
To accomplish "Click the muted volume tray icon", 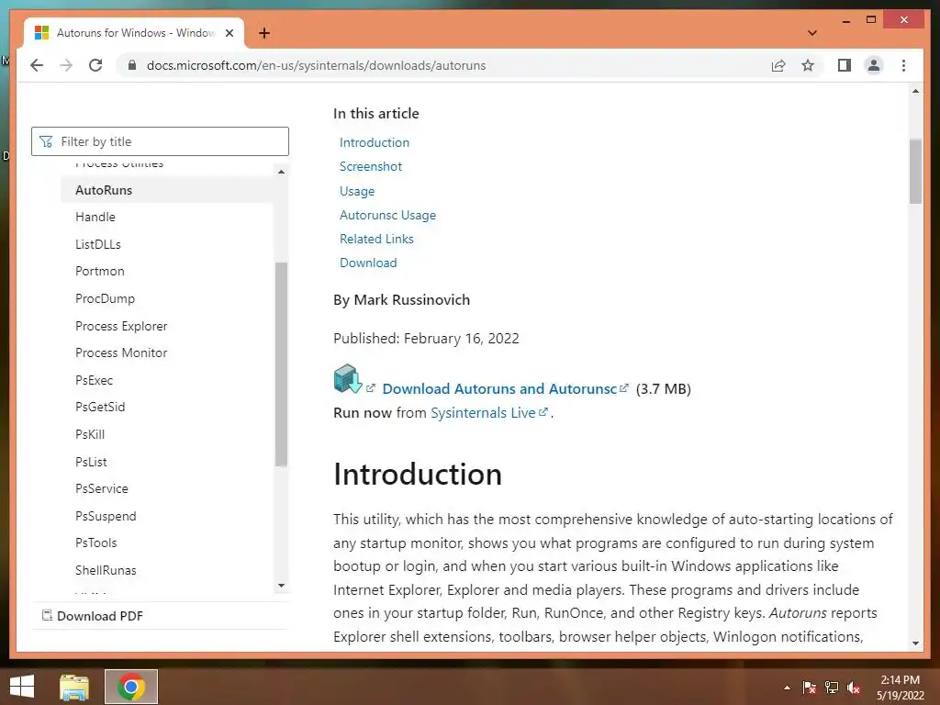I will [854, 688].
